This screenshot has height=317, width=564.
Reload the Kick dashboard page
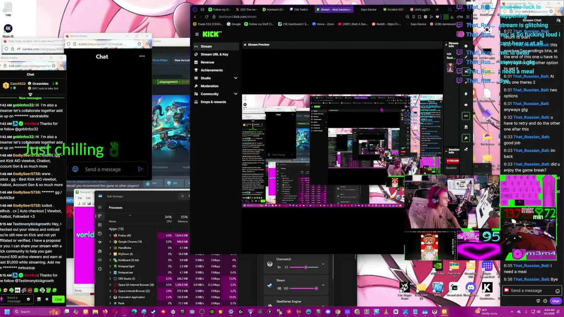pyautogui.click(x=207, y=17)
